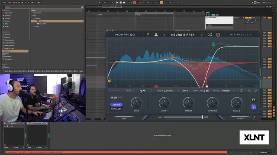
Task: Select the green EQ band node
Action: (213, 44)
